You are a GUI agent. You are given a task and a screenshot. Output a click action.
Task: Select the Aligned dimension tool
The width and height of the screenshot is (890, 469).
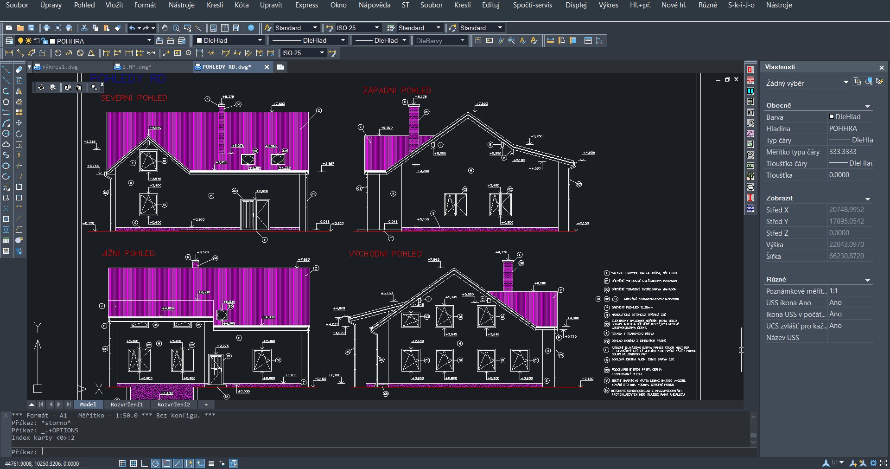coord(20,53)
